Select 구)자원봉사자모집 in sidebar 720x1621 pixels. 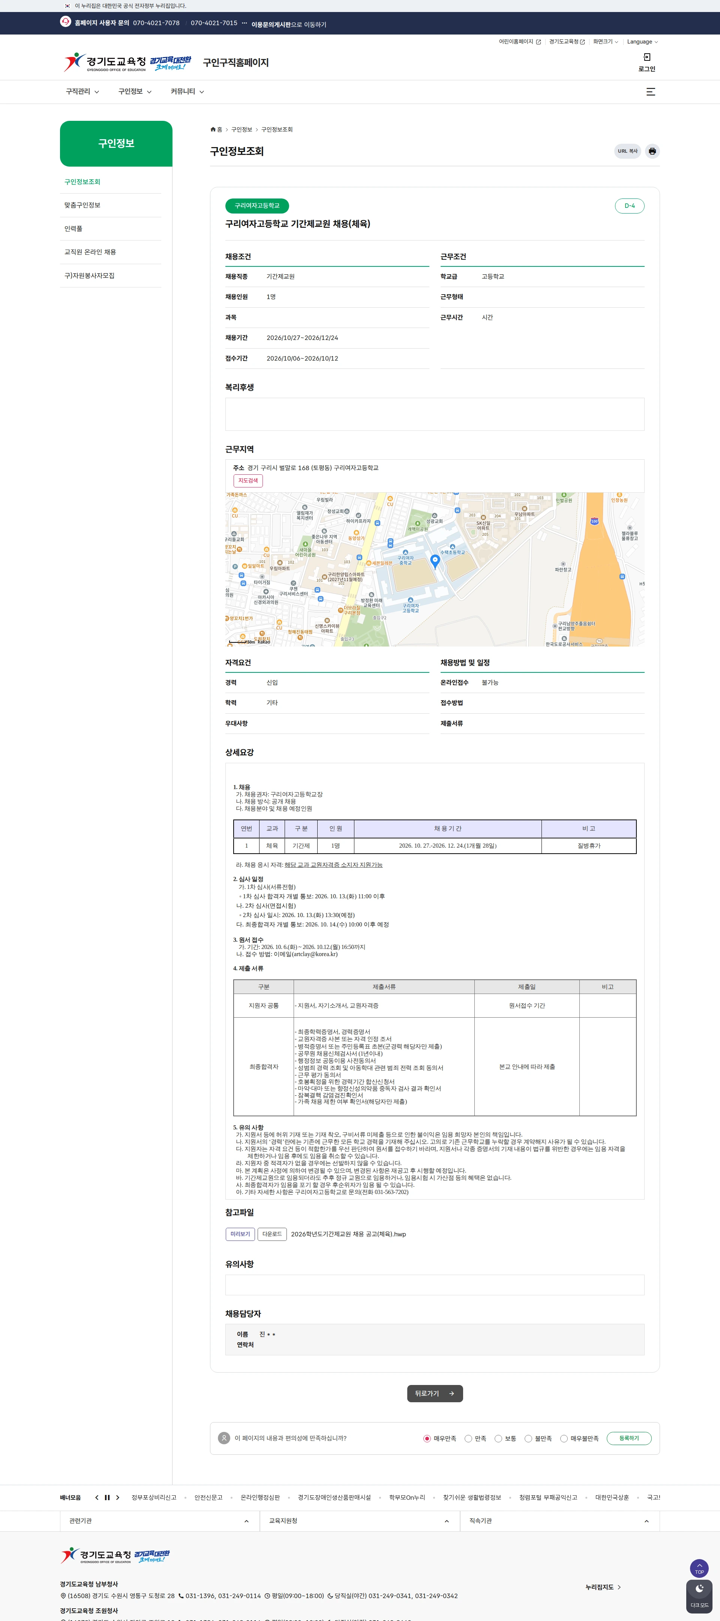point(89,276)
